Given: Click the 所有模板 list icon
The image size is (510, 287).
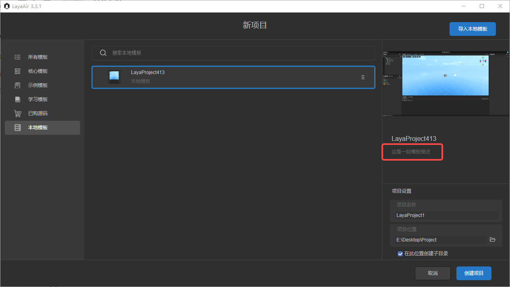Looking at the screenshot, I should pos(17,57).
